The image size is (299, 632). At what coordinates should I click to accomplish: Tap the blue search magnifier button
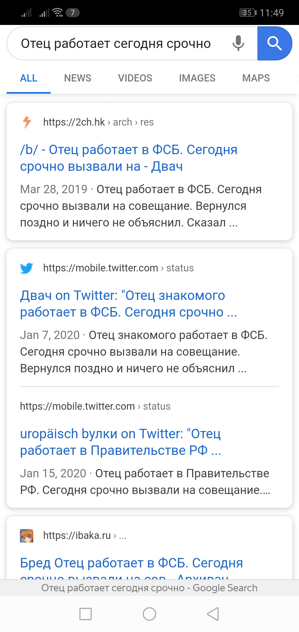point(274,44)
